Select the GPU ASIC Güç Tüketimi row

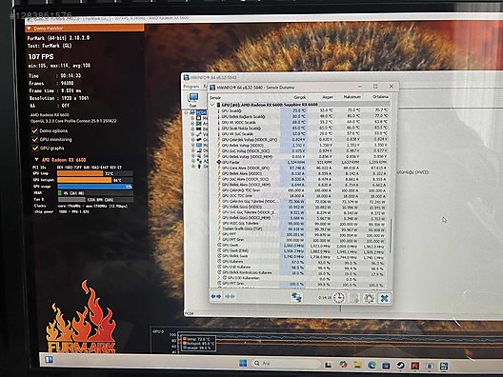(x=303, y=223)
